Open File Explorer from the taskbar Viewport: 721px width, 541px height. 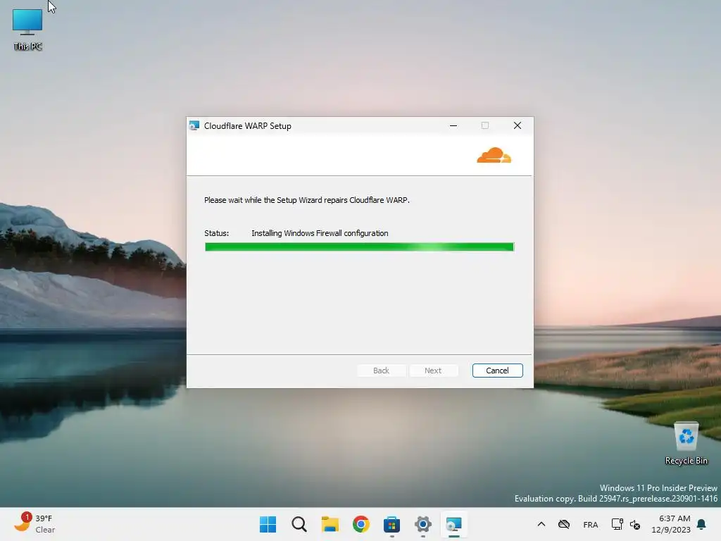tap(330, 524)
